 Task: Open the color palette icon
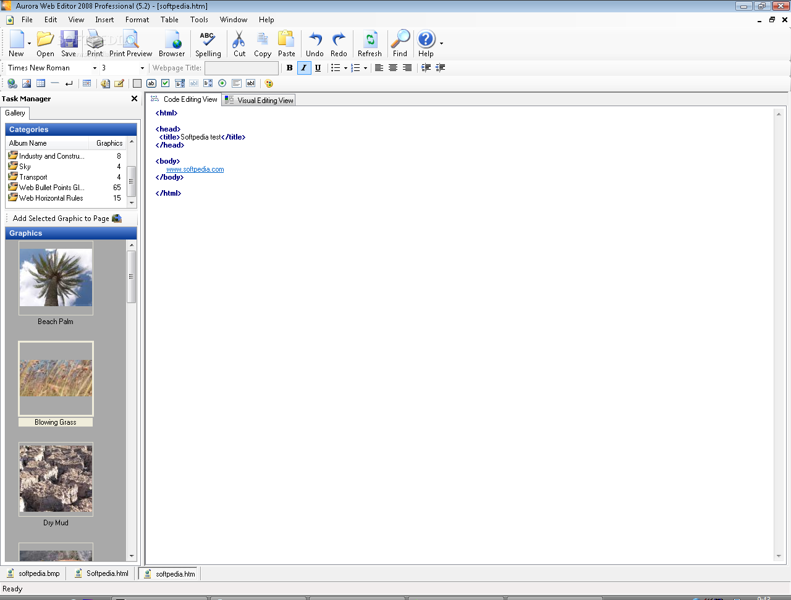point(268,83)
